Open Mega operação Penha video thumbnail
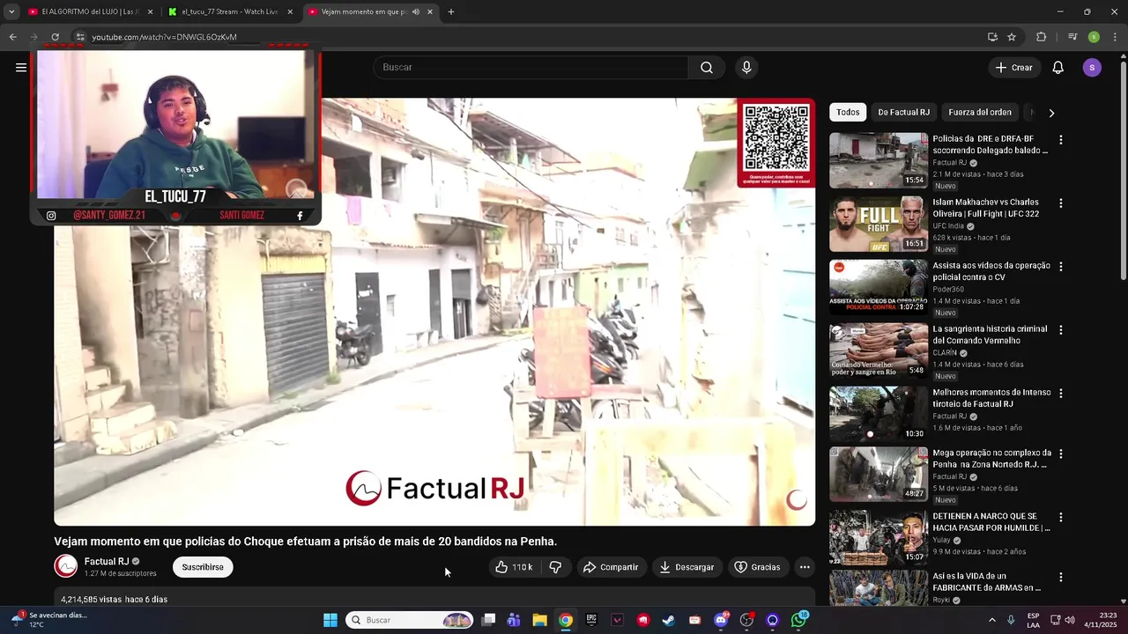Viewport: 1128px width, 634px height. click(879, 474)
